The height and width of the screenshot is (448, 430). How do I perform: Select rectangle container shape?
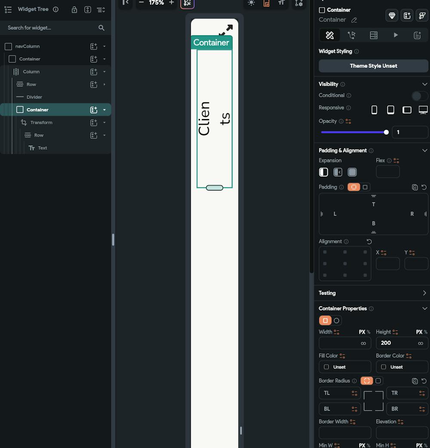pos(325,321)
